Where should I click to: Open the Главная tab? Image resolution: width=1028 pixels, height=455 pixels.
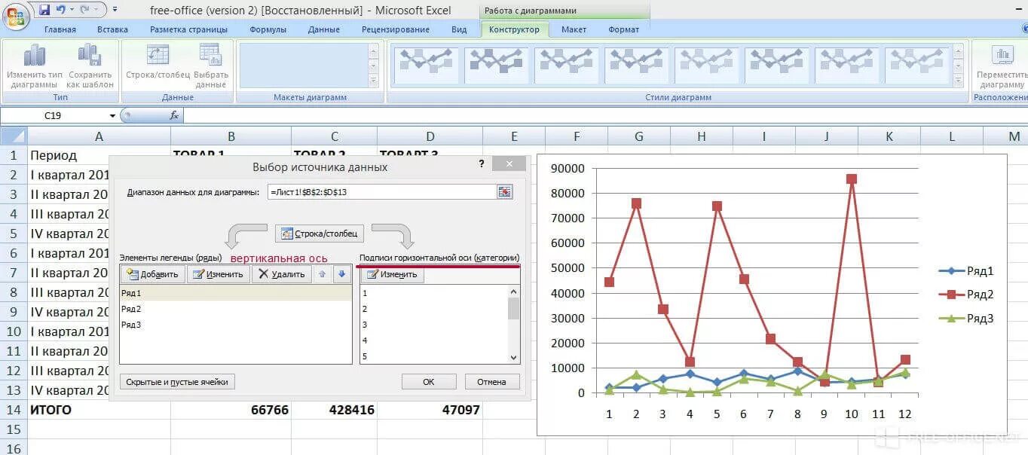(60, 29)
